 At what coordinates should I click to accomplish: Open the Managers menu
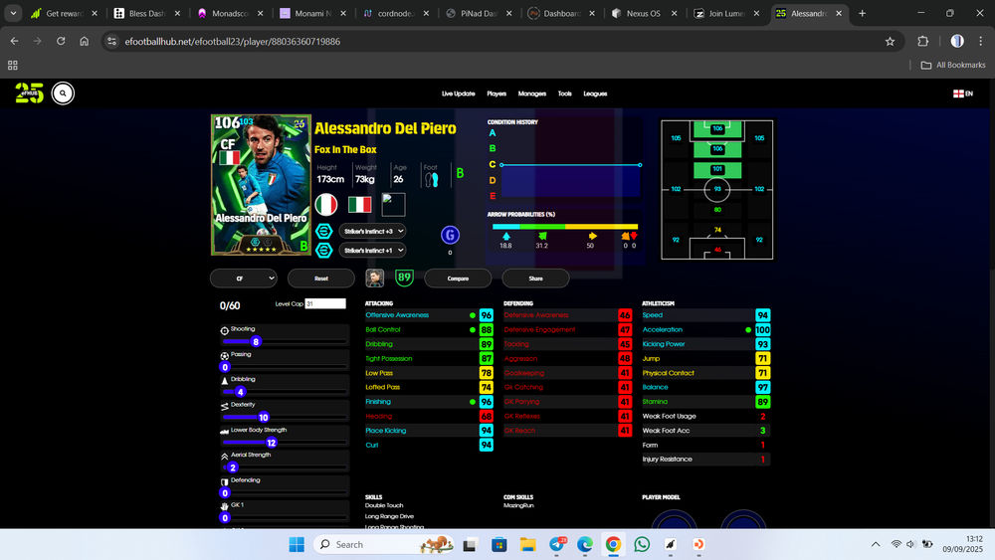point(531,93)
